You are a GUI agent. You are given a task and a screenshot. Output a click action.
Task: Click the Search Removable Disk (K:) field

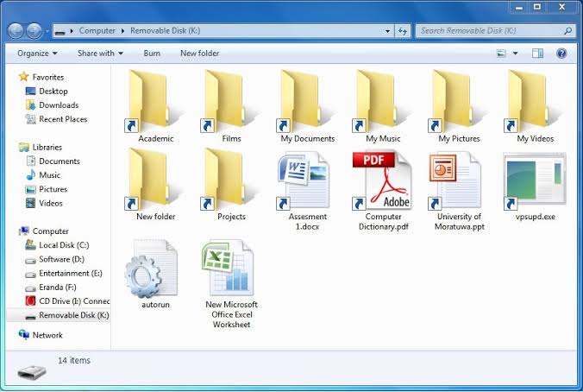pyautogui.click(x=489, y=31)
